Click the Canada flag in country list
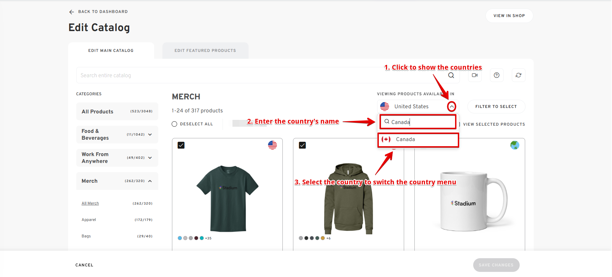Screen dimensions: 612x277 [386, 139]
